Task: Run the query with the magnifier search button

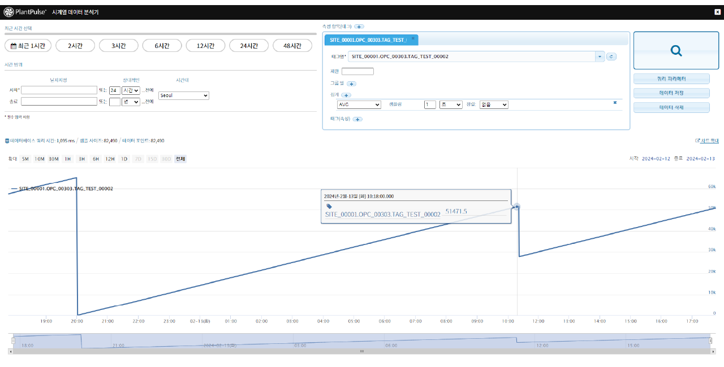Action: [x=676, y=51]
